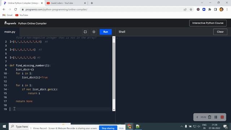Share this page icon in address bar

coord(185,9)
